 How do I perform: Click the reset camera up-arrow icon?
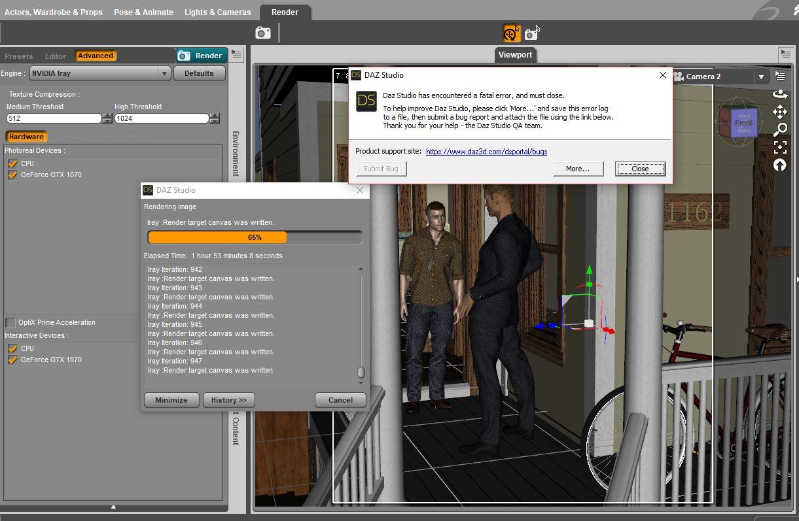coord(780,165)
